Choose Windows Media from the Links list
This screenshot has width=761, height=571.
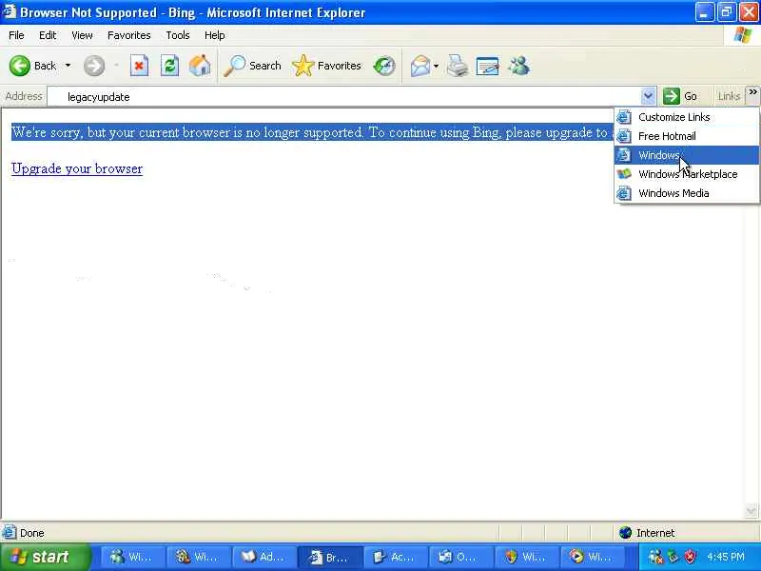click(686, 193)
